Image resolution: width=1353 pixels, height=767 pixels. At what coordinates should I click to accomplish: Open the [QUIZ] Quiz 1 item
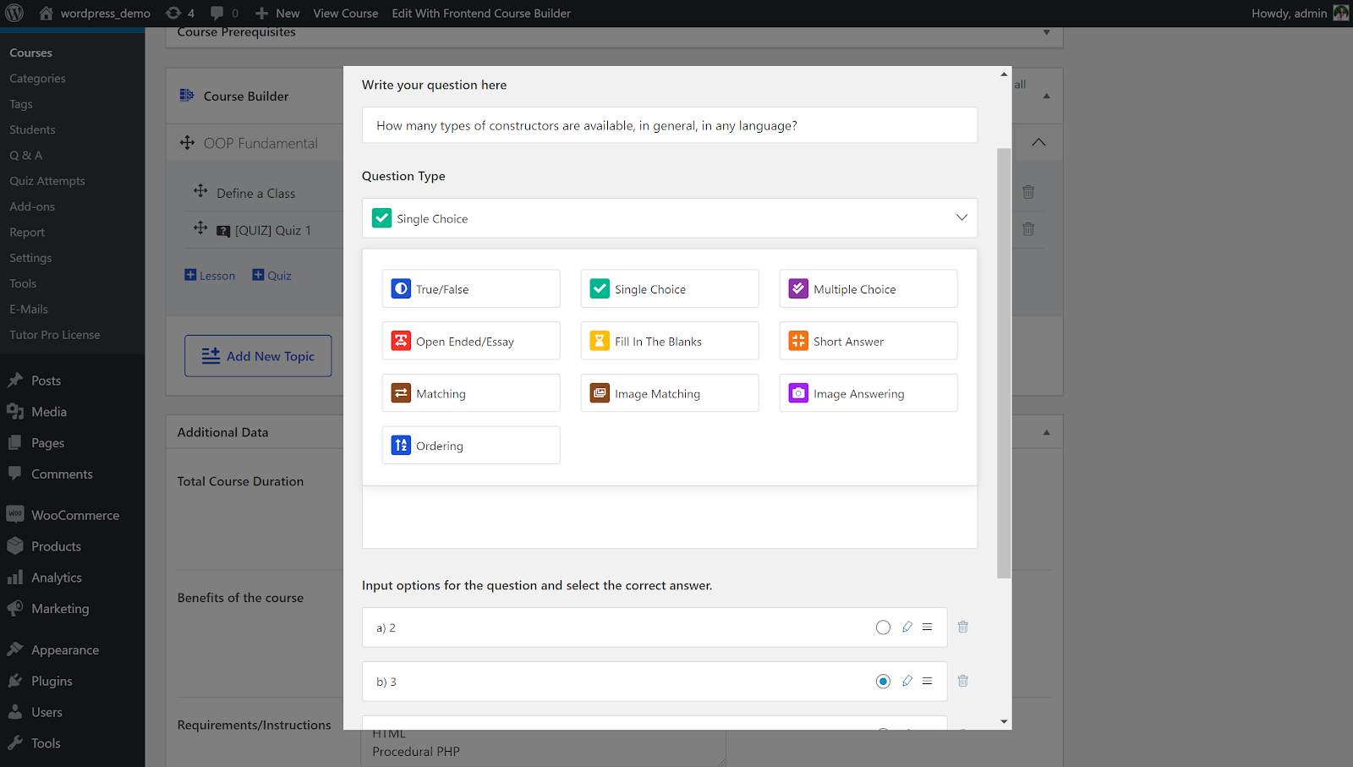272,231
